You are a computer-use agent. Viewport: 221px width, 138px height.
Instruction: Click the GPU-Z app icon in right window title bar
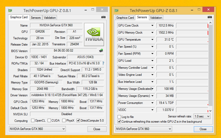117,10
